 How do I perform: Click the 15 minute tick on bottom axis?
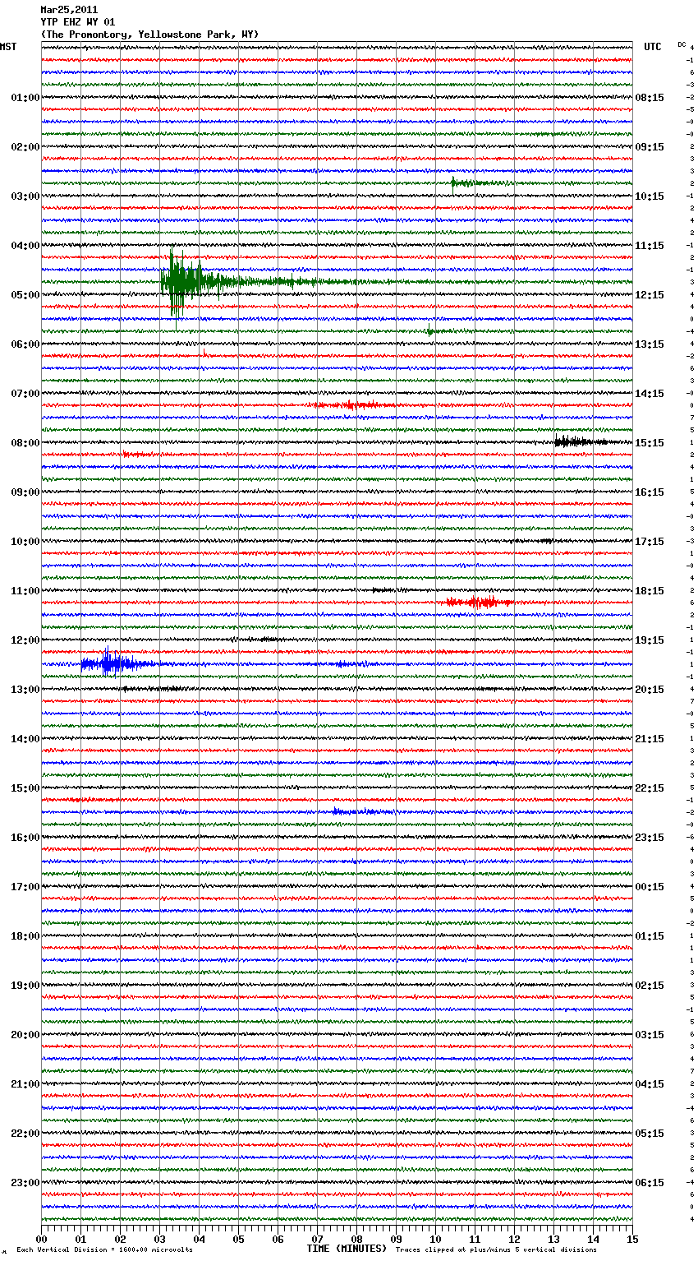tap(631, 1239)
